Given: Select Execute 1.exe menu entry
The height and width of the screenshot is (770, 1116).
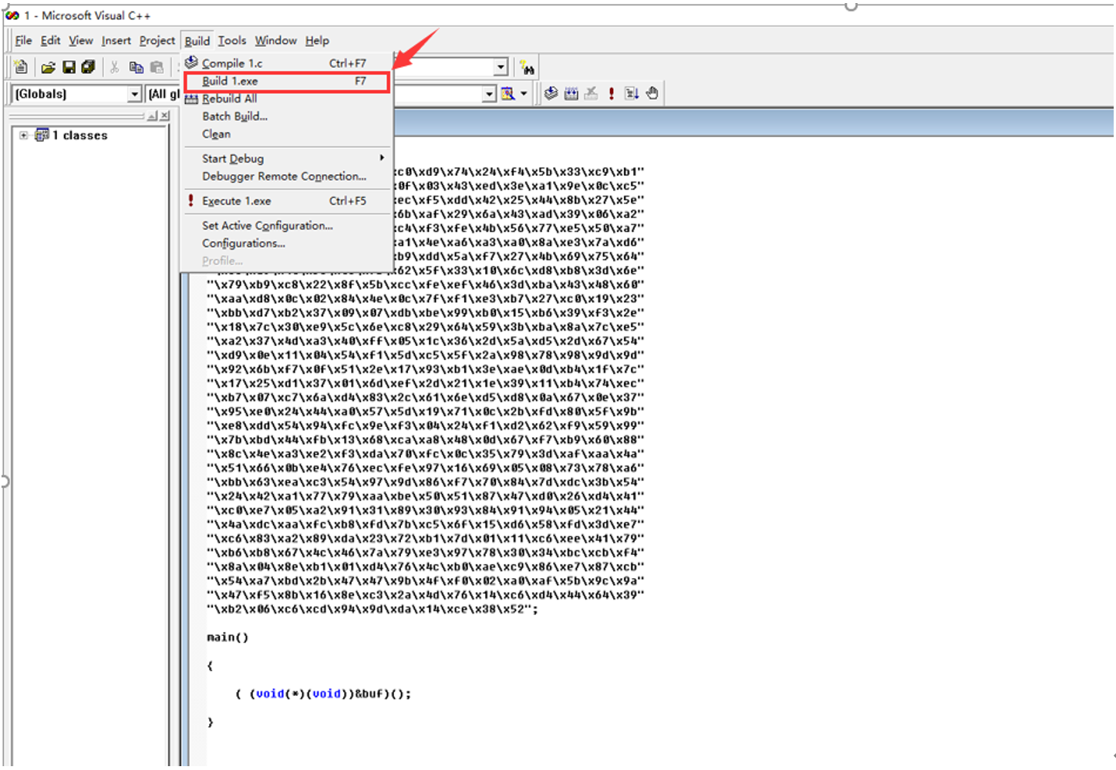Looking at the screenshot, I should 286,201.
